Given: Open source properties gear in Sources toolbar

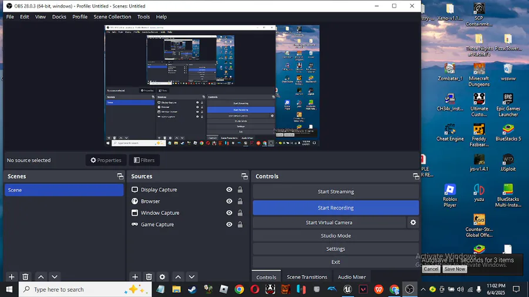Looking at the screenshot, I should 162,277.
